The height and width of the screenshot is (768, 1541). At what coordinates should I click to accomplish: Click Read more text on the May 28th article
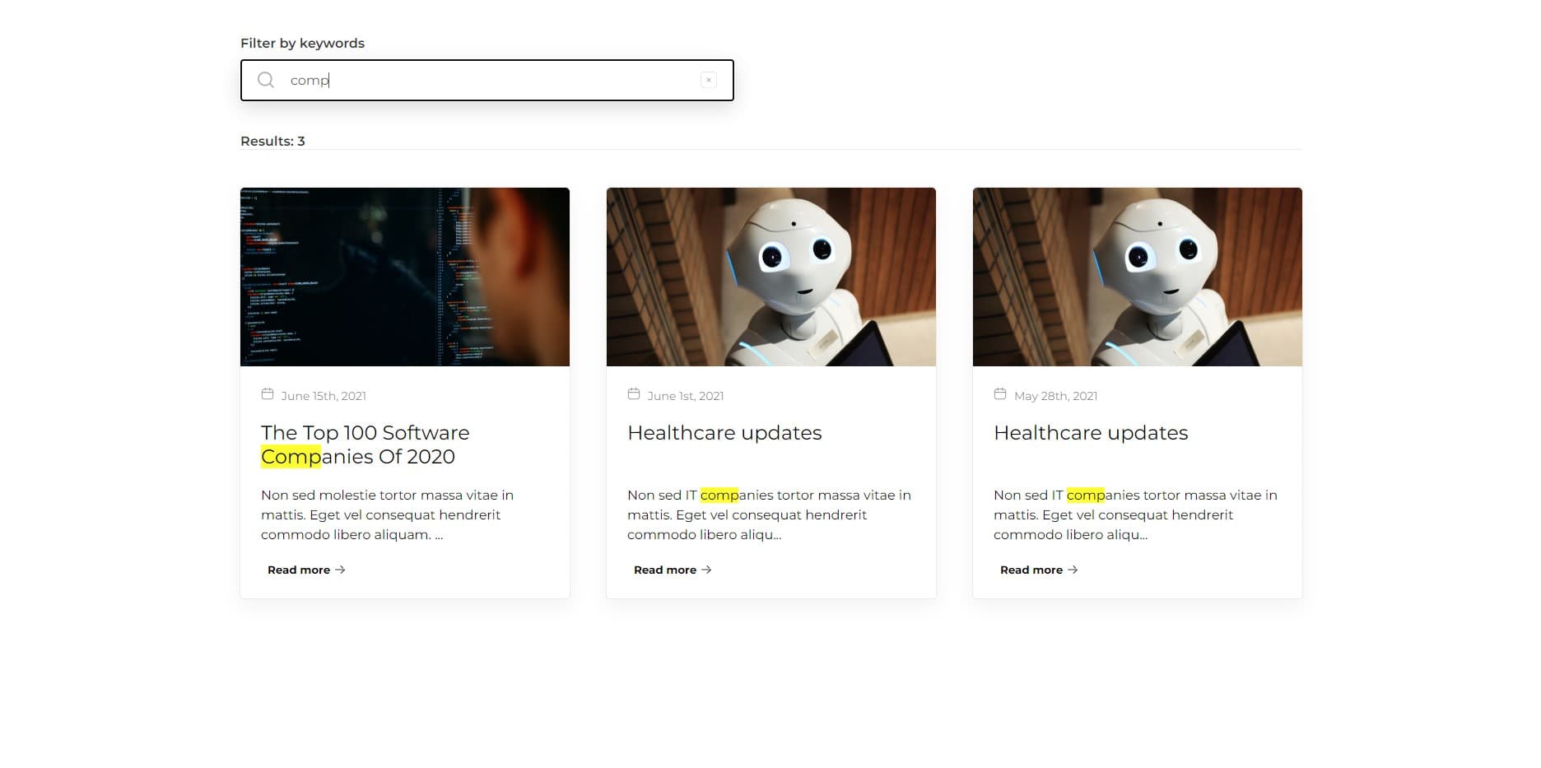pyautogui.click(x=1031, y=570)
